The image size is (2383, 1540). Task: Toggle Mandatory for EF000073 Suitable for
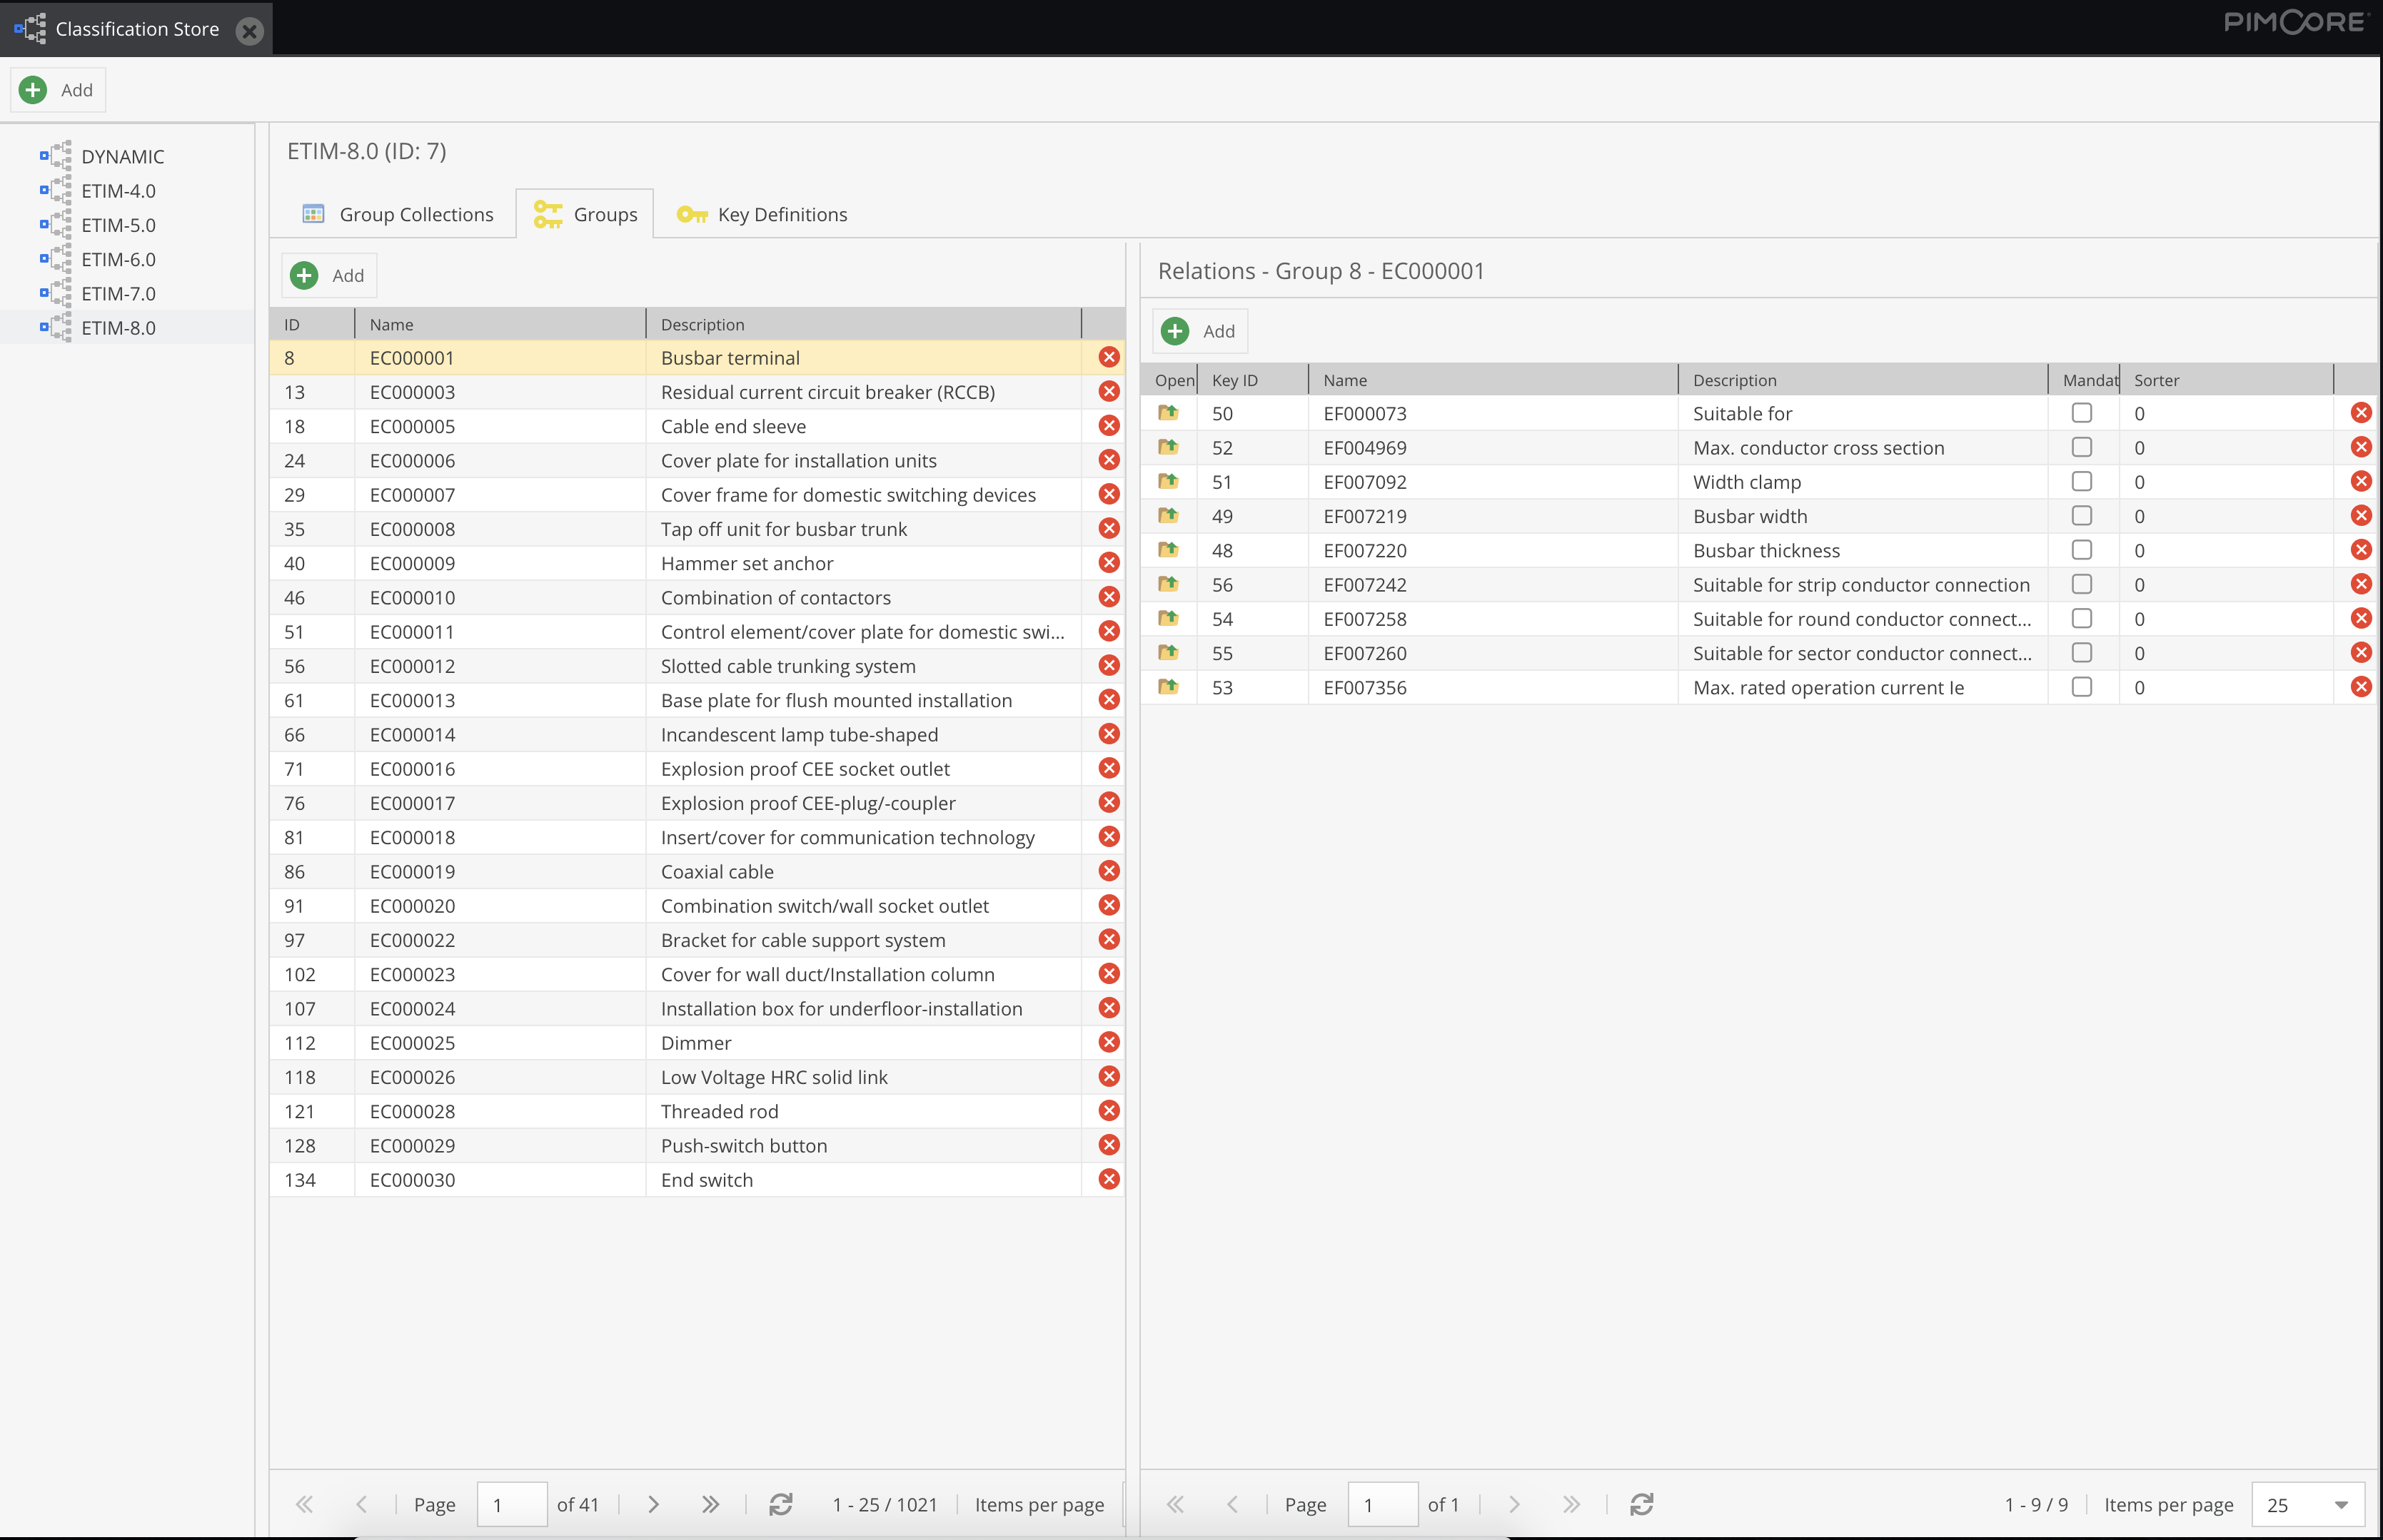(2082, 412)
